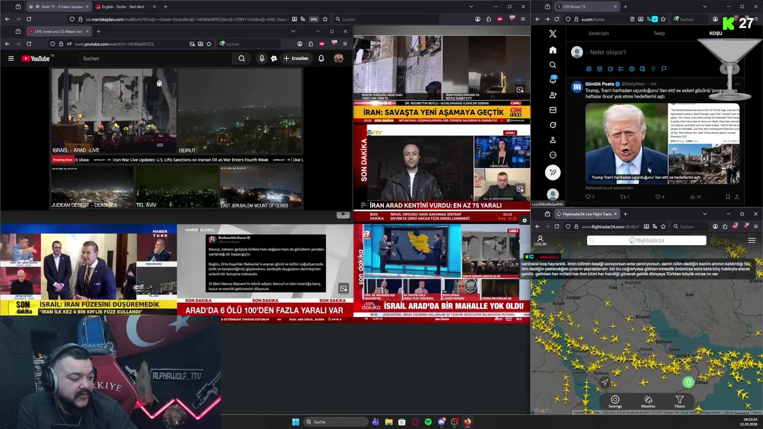
Task: Open Flightradar24 Weather panel
Action: pyautogui.click(x=648, y=402)
